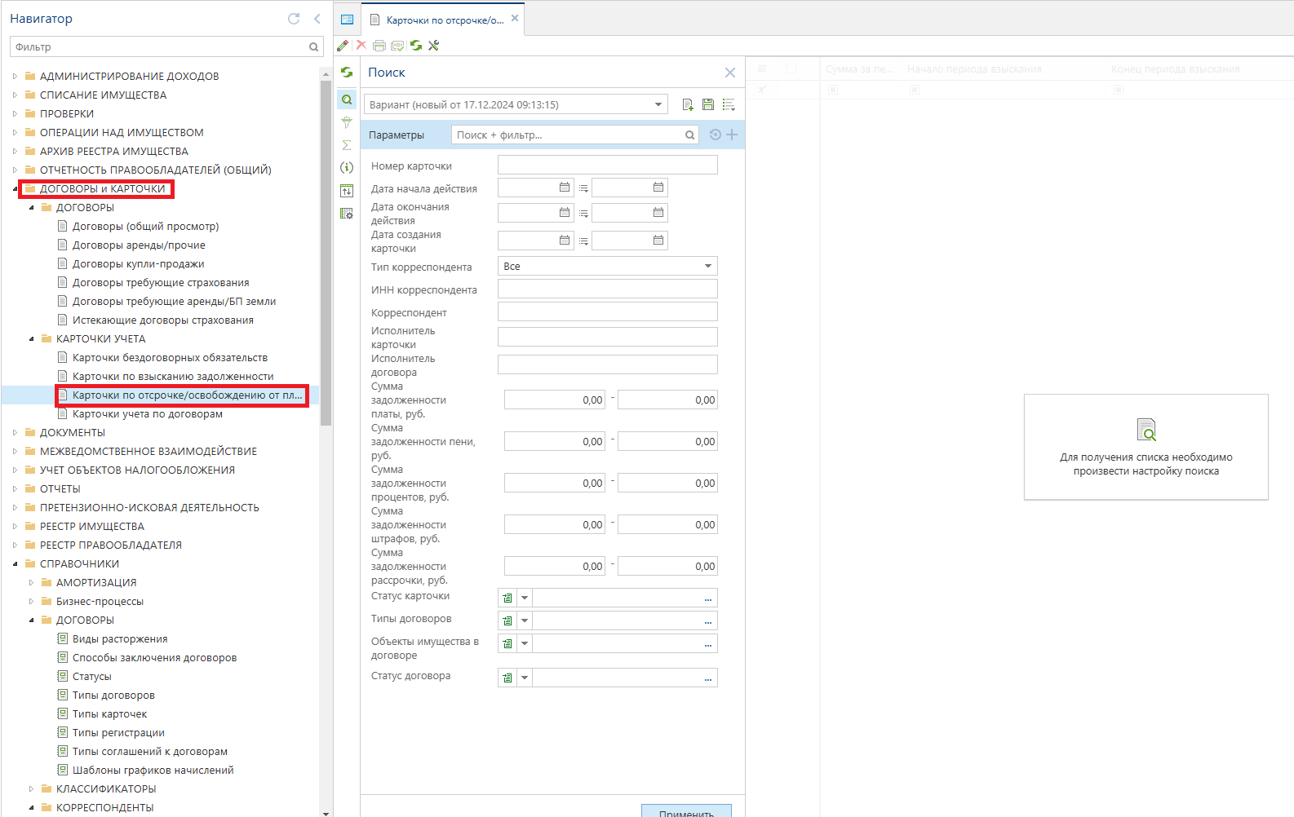This screenshot has width=1294, height=817.
Task: Click the funnel filter icon in sidebar
Action: pyautogui.click(x=347, y=122)
